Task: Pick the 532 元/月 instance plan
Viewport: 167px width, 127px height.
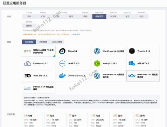Action: tap(144, 119)
